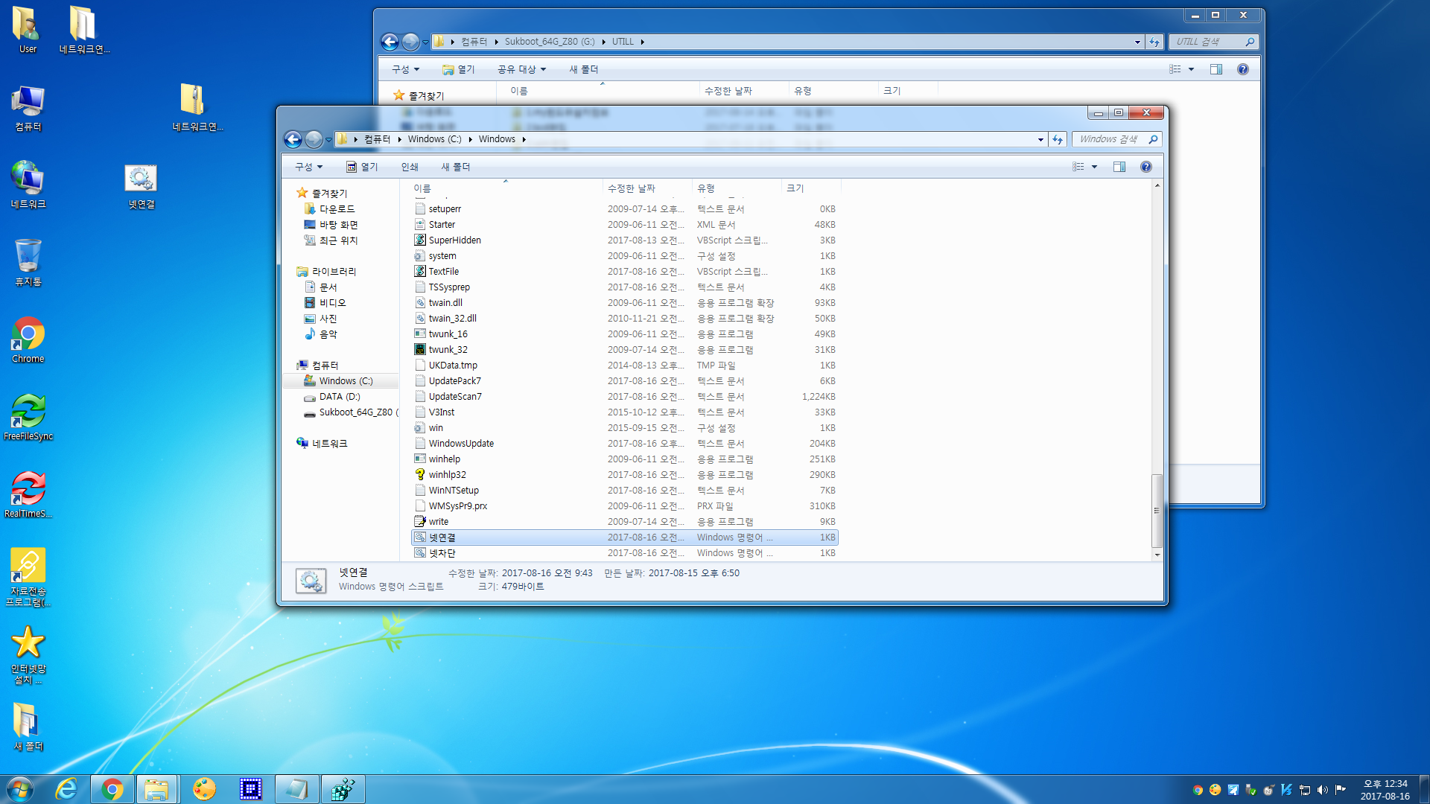Go back in the Windows folder window
Screen dimensions: 1430x804
(293, 139)
